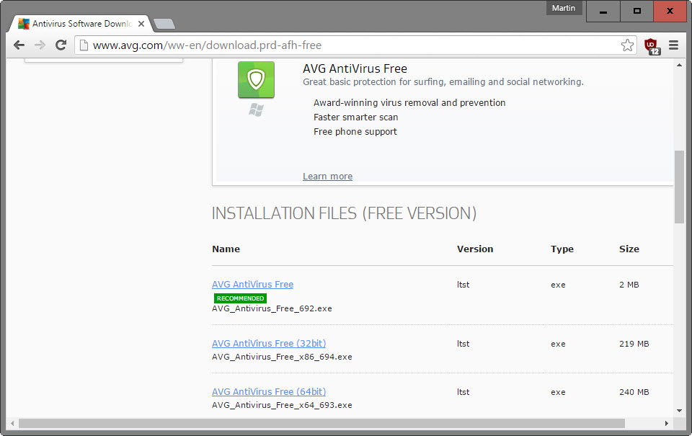Click the AVG AntiVirus Free heading
The height and width of the screenshot is (436, 692).
355,69
